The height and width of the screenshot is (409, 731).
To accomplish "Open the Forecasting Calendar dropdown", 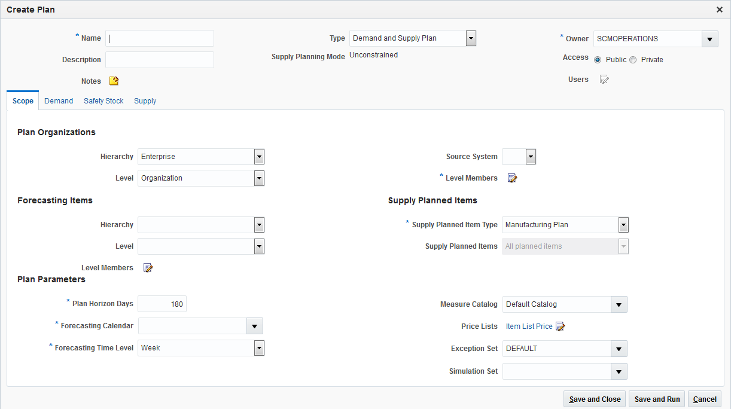I will (255, 326).
